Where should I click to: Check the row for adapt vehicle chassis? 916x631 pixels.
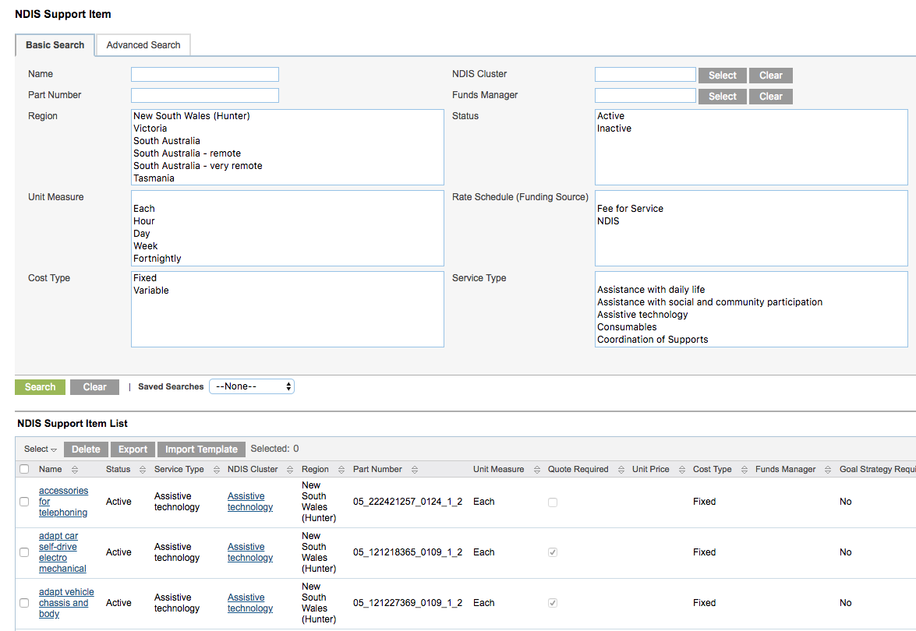[24, 603]
